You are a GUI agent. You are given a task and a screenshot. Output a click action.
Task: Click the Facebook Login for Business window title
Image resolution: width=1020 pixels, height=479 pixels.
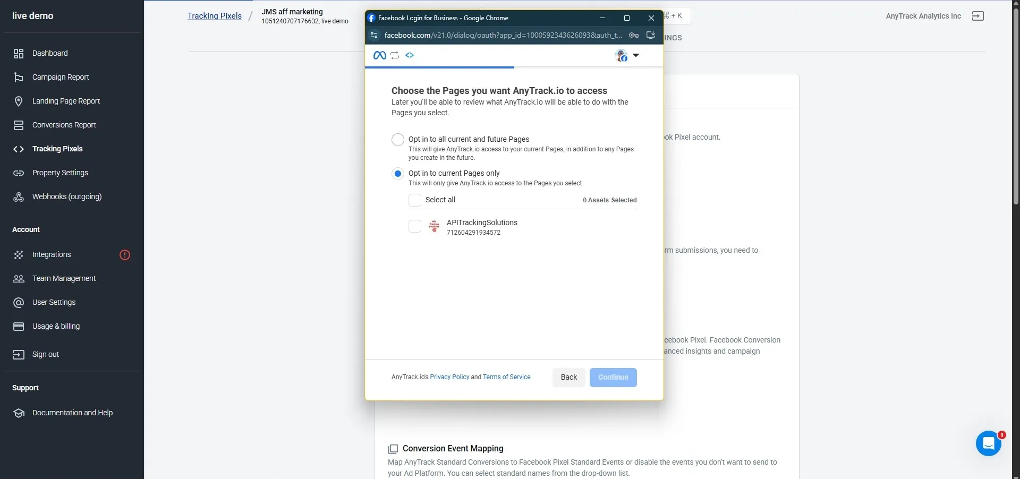click(443, 18)
